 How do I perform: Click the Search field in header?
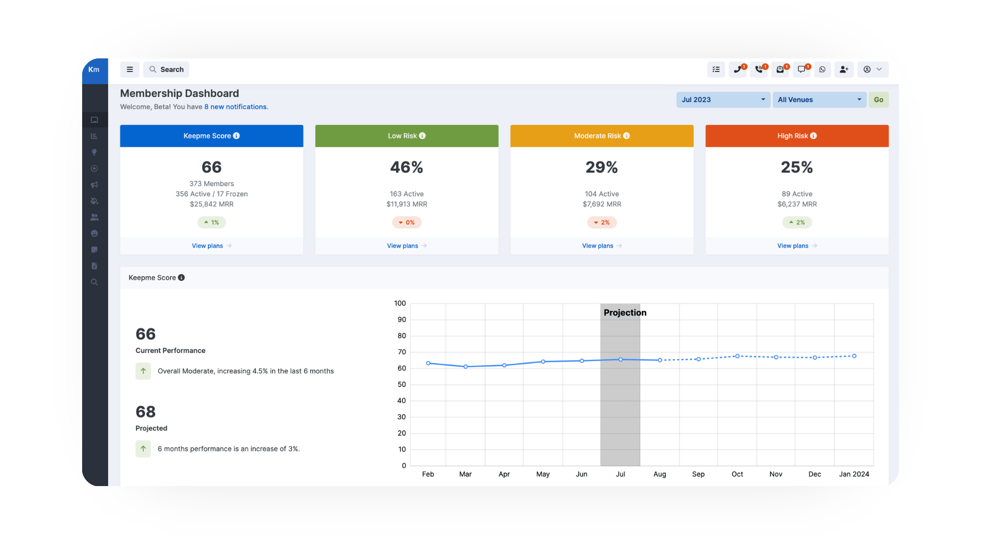[x=166, y=70]
